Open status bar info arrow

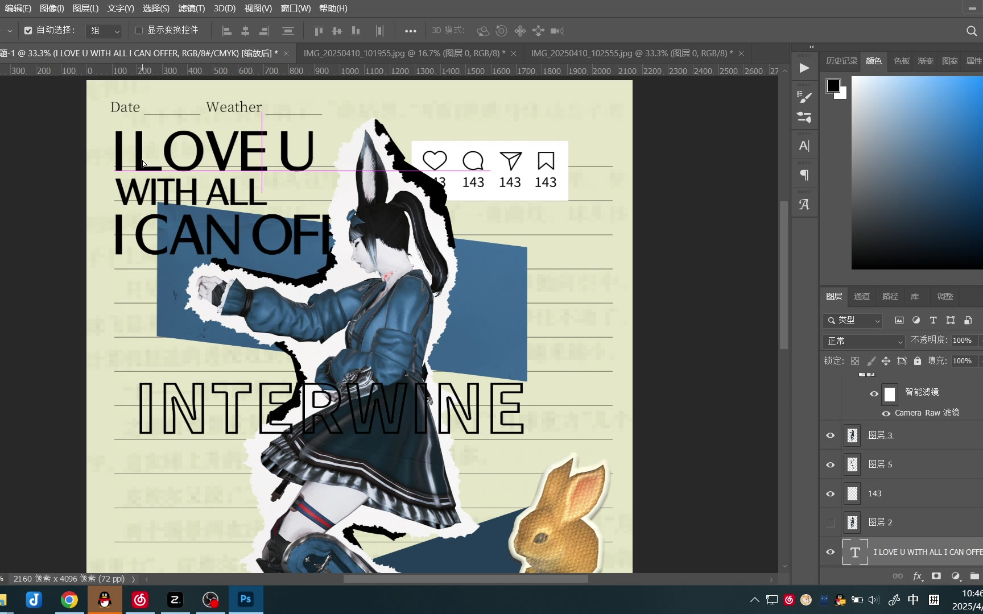pyautogui.click(x=134, y=579)
